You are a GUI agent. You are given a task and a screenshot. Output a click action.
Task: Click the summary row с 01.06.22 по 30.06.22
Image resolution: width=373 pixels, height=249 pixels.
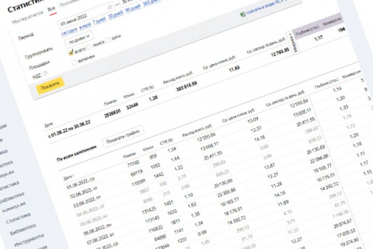pyautogui.click(x=69, y=129)
